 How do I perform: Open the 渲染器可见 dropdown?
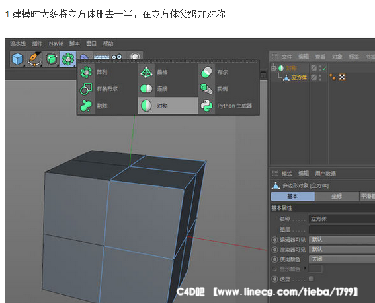tap(342, 250)
